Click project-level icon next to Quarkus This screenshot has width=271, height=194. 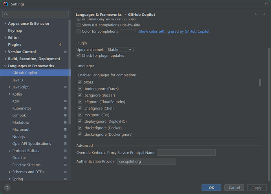click(x=65, y=158)
